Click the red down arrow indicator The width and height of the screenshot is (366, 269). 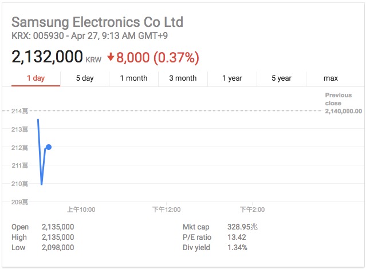coord(111,57)
